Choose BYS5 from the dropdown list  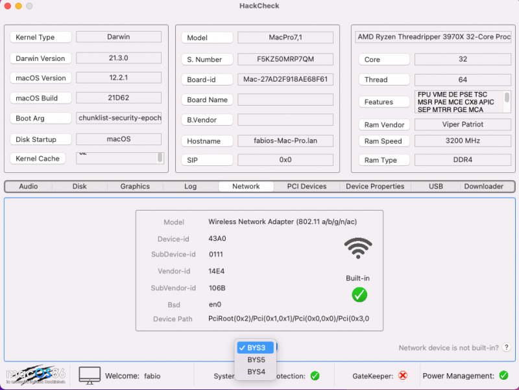[256, 360]
